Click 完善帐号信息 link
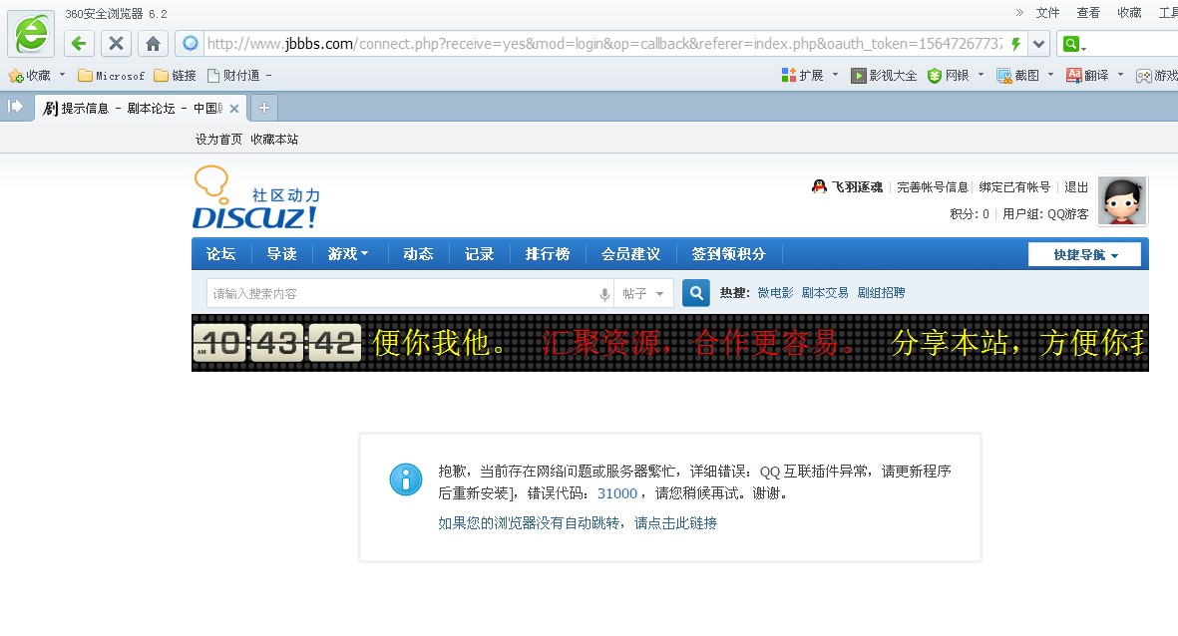This screenshot has width=1178, height=636. coord(933,187)
